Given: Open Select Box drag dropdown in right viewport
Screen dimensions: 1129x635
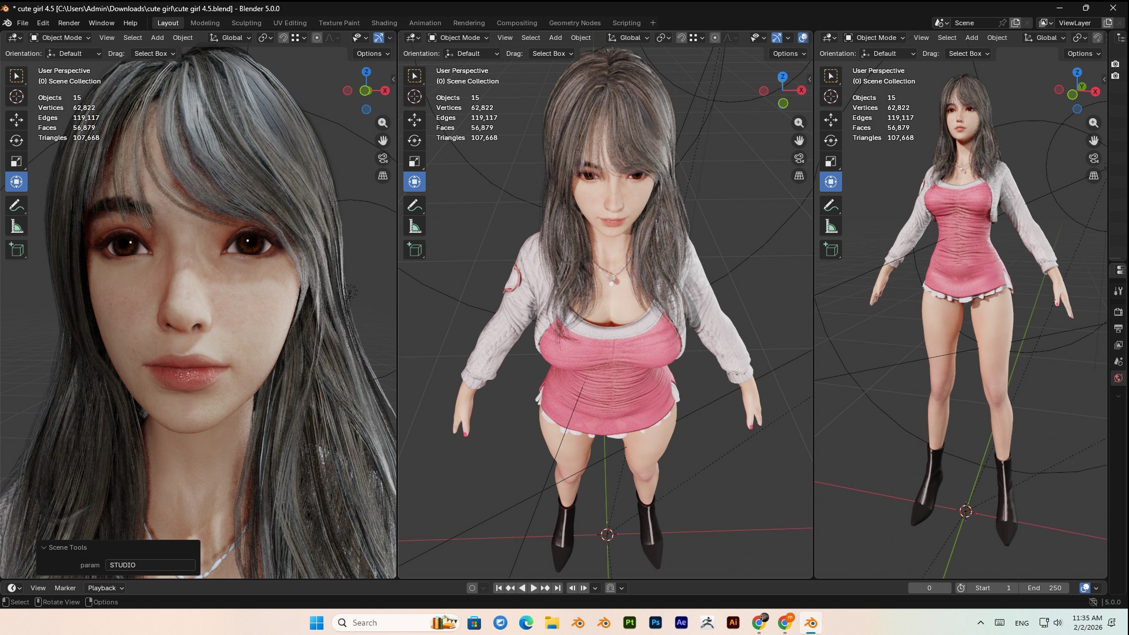Looking at the screenshot, I should tap(969, 54).
